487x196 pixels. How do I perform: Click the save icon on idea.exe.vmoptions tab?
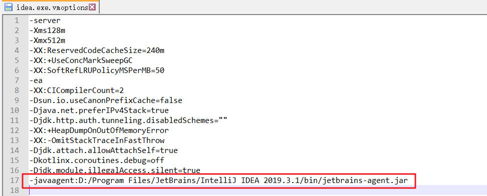(9, 7)
